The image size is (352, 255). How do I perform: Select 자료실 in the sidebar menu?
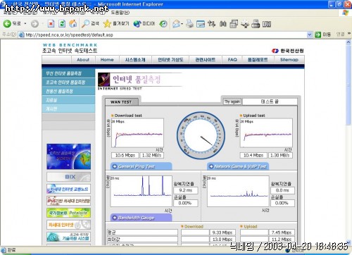pos(68,100)
